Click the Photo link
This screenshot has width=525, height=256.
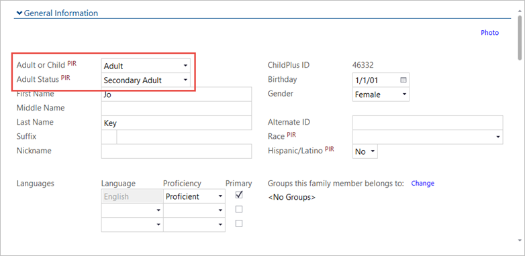pyautogui.click(x=489, y=33)
